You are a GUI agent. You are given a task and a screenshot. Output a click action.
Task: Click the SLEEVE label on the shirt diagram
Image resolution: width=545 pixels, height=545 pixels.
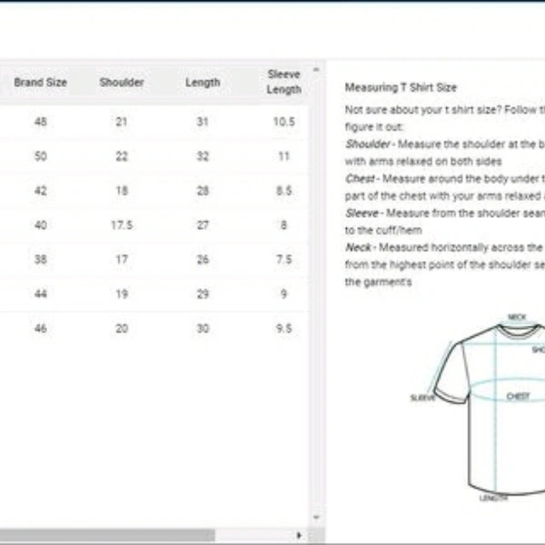click(x=422, y=398)
